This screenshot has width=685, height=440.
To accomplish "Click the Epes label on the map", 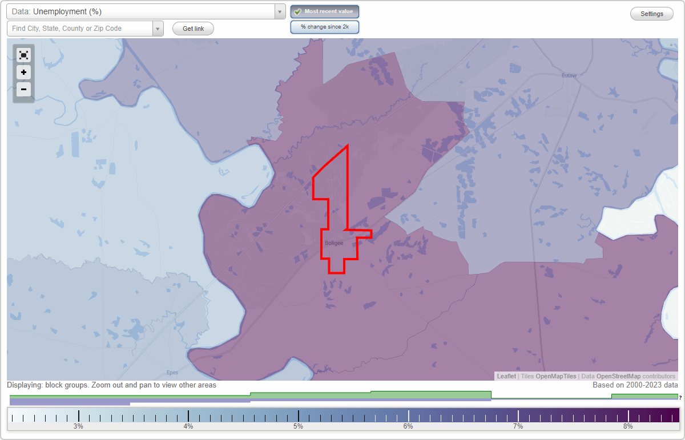I will pyautogui.click(x=172, y=373).
